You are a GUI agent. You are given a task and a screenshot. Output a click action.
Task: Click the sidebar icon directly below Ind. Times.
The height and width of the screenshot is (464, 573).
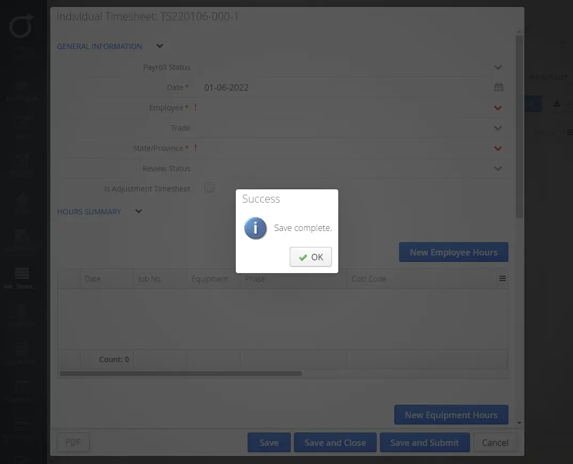point(21,314)
